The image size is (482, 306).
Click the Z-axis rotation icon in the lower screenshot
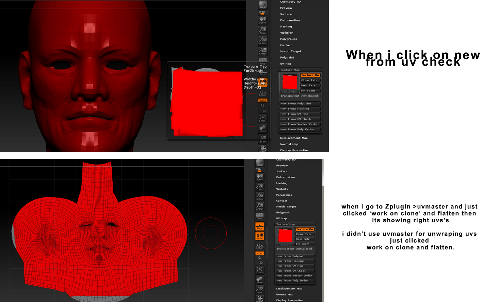point(261,262)
